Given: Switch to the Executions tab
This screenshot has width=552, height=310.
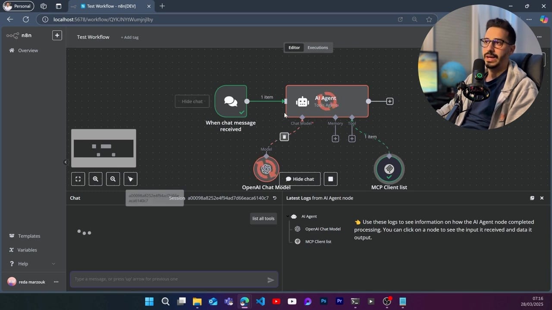Looking at the screenshot, I should click(x=318, y=47).
